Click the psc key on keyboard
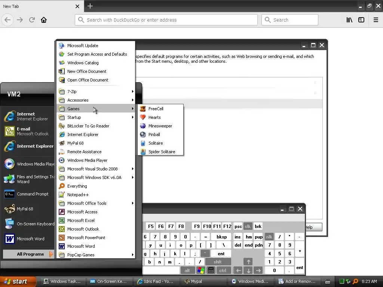Screen dimensions: 383x287 coord(238,226)
